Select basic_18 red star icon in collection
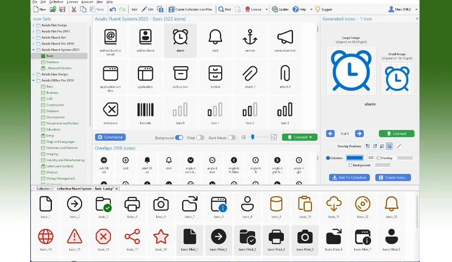 tap(161, 239)
